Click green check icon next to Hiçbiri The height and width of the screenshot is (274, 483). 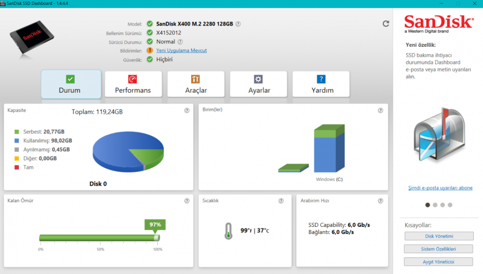[150, 60]
